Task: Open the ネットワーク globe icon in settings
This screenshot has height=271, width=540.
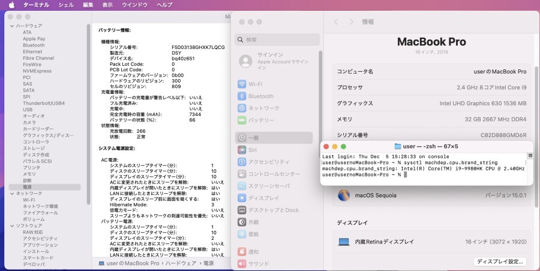Action: click(x=242, y=108)
